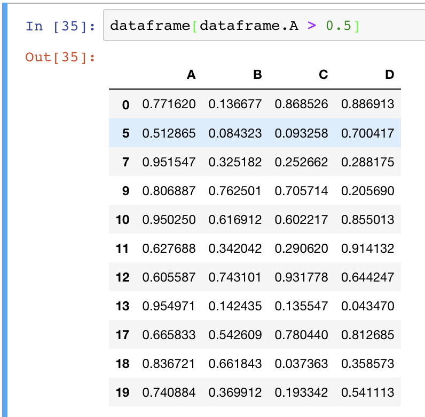This screenshot has height=417, width=425.
Task: Click row index 13
Action: click(122, 306)
